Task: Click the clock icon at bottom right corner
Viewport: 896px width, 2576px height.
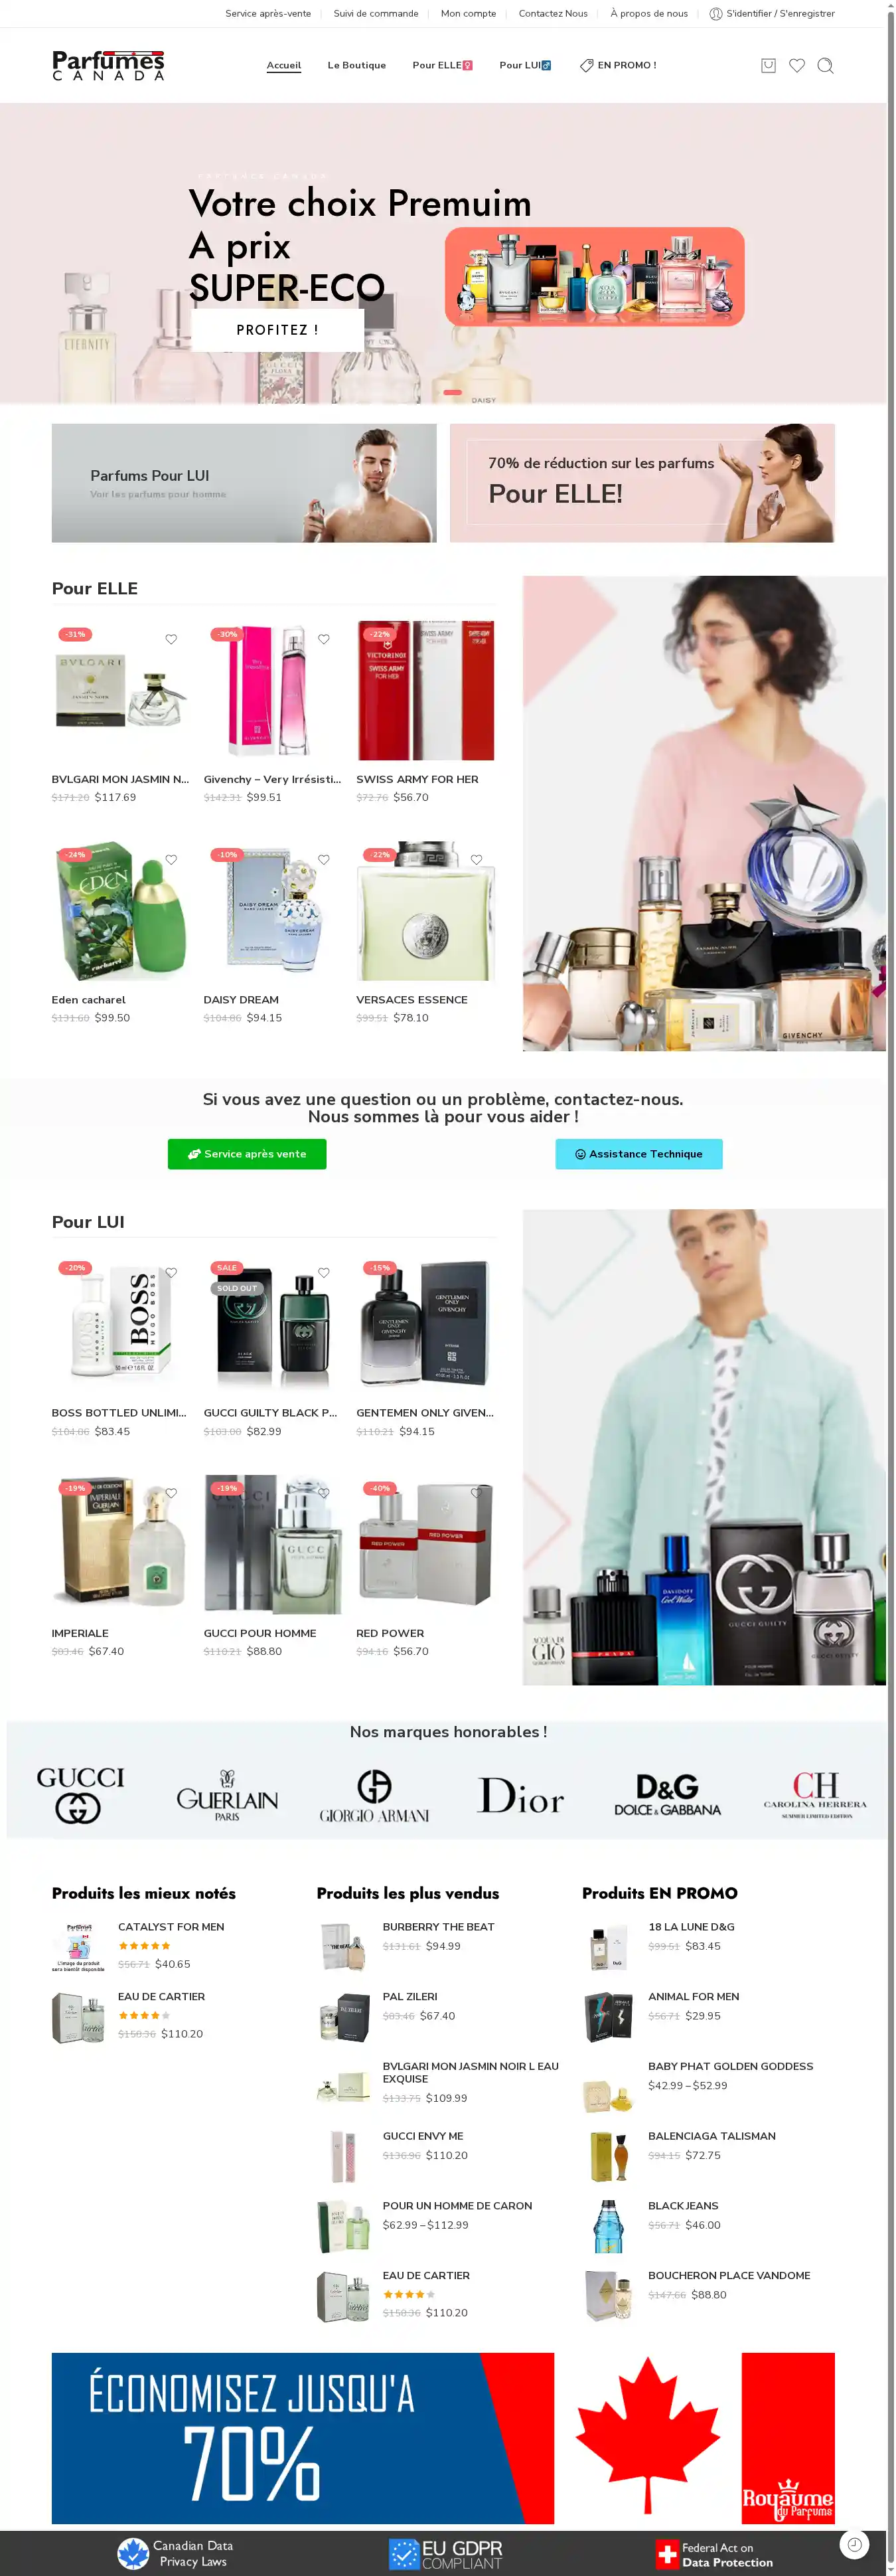Action: [x=854, y=2543]
